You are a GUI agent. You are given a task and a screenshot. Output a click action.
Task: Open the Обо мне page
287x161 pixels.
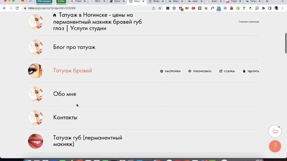[x=65, y=94]
